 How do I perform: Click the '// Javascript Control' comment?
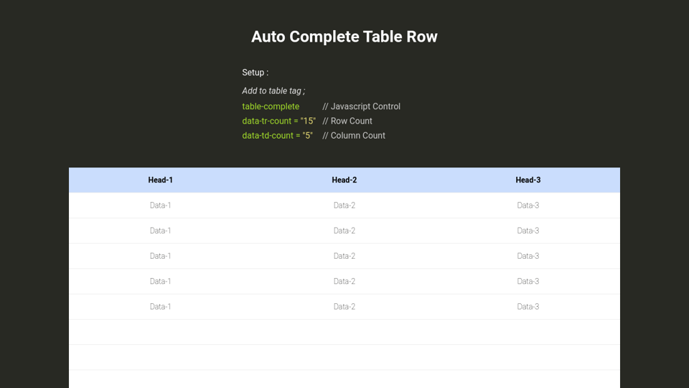[361, 106]
